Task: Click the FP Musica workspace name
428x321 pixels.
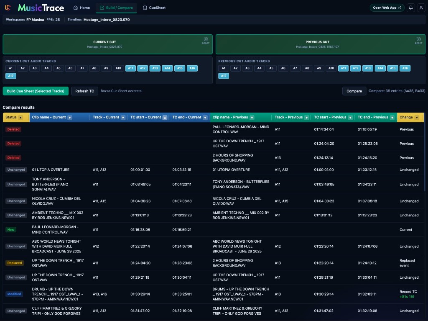Action: [35, 20]
